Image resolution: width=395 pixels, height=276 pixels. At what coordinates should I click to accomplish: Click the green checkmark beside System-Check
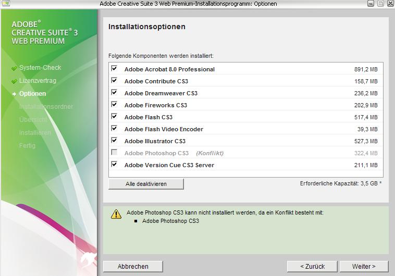point(15,68)
